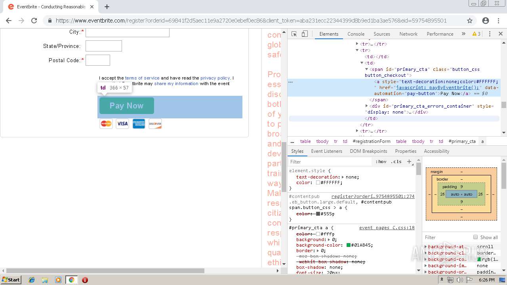This screenshot has width=507, height=285.
Task: Show more DevTools tabs with double chevron
Action: (x=463, y=34)
